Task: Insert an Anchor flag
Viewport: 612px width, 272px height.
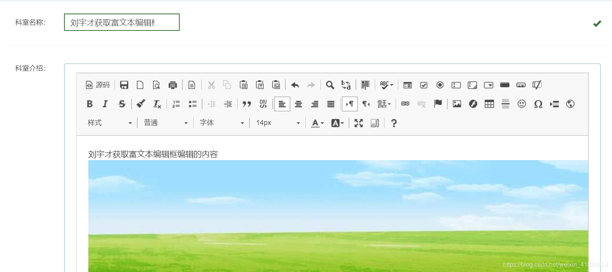Action: (x=438, y=104)
